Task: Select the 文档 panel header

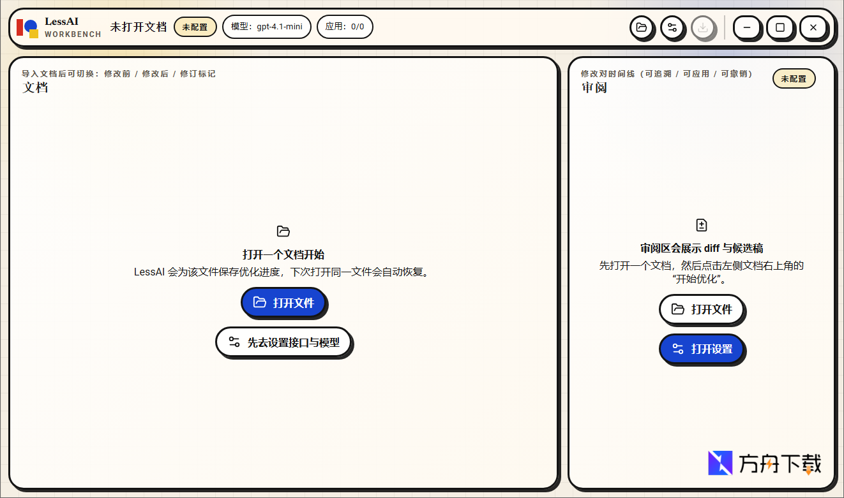Action: [36, 87]
